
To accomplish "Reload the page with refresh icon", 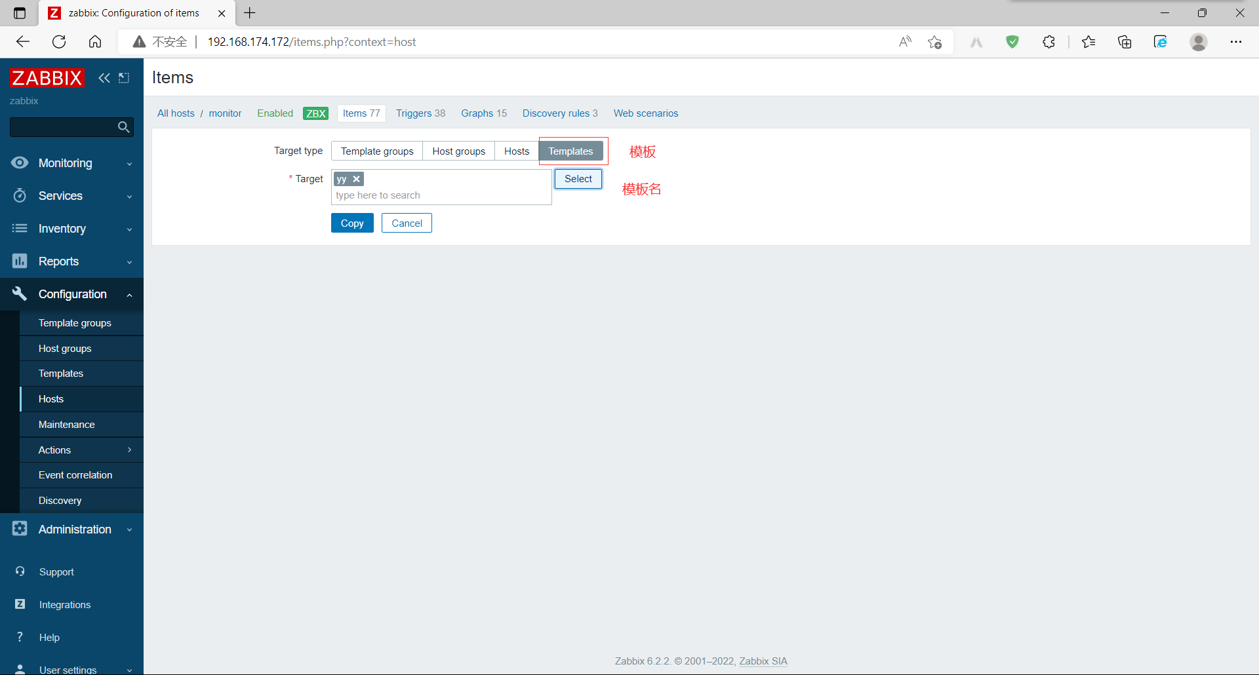I will [x=59, y=42].
